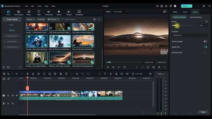Add text with the timeline Text tool
This screenshot has height=119, width=212.
[44, 74]
